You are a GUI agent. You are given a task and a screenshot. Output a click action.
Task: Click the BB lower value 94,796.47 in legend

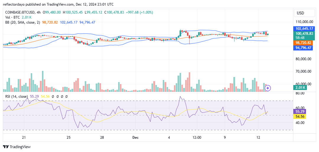pos(87,22)
